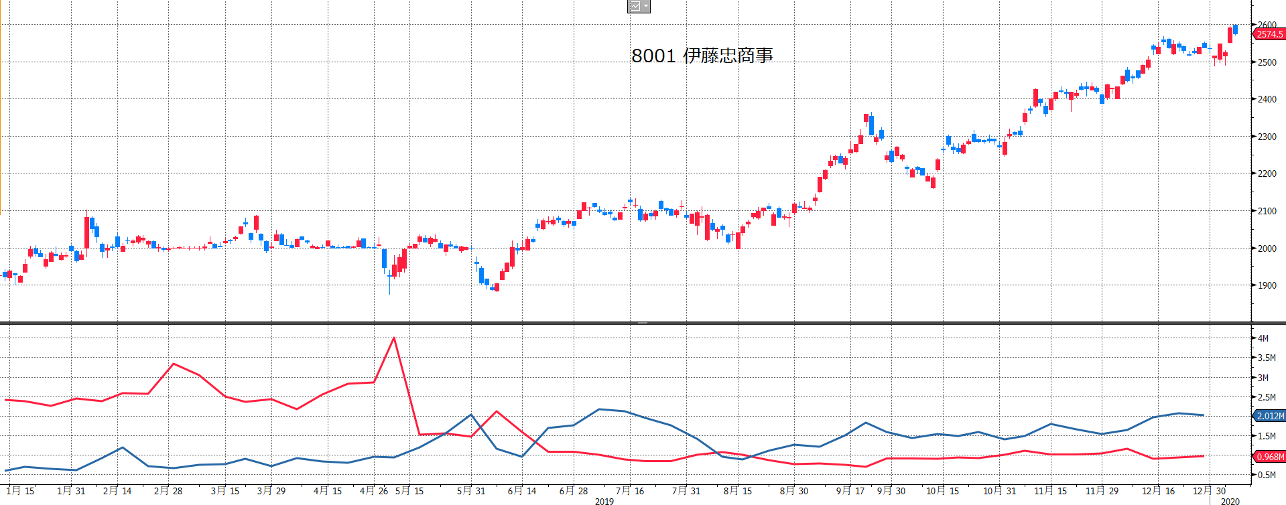This screenshot has height=505, width=1286.
Task: Click the 8001 伊藤忠商事 chart title
Action: pyautogui.click(x=702, y=56)
